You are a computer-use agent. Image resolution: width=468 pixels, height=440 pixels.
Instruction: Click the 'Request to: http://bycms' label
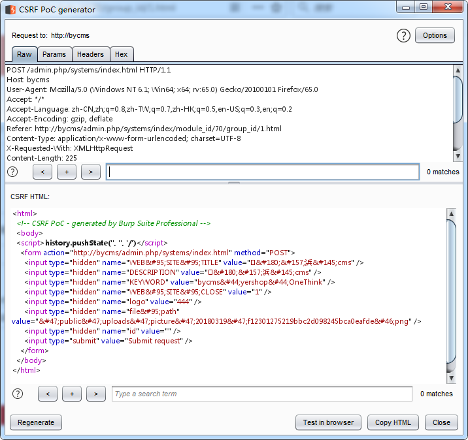click(x=51, y=35)
